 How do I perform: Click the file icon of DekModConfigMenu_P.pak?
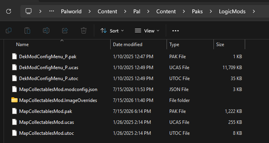(14, 56)
